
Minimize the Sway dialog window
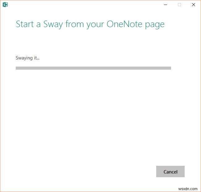(x=165, y=5)
